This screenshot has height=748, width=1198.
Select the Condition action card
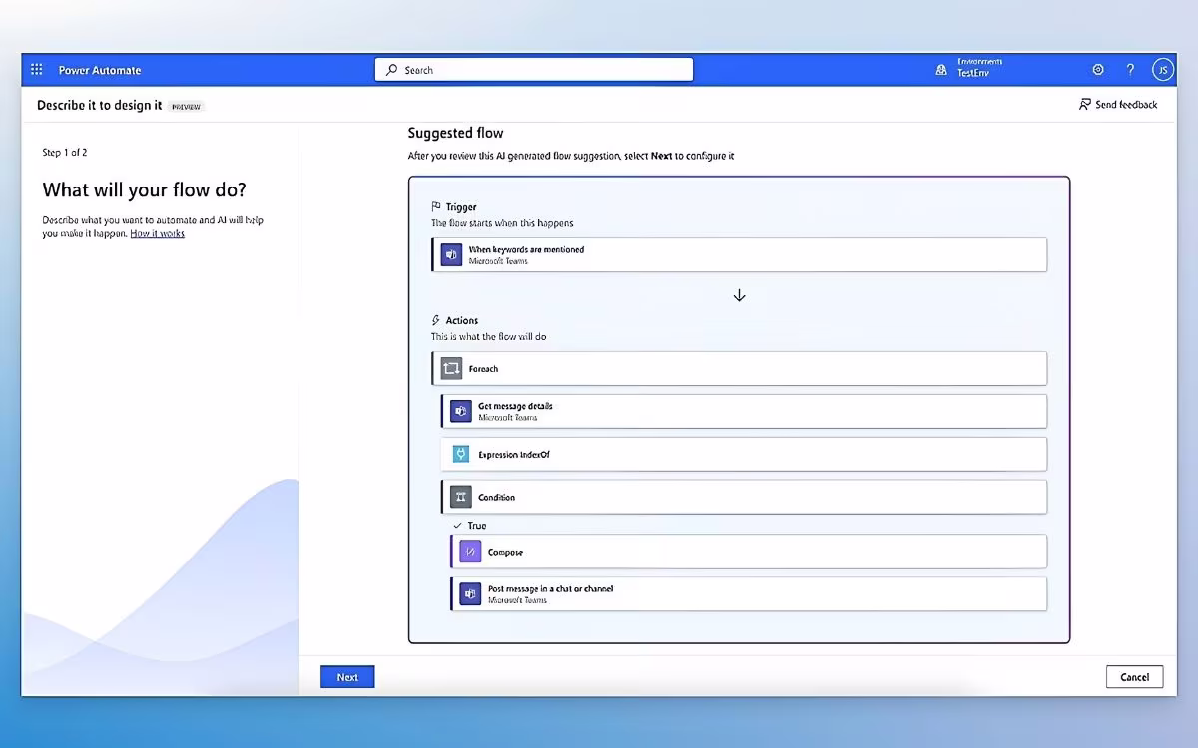pos(745,497)
